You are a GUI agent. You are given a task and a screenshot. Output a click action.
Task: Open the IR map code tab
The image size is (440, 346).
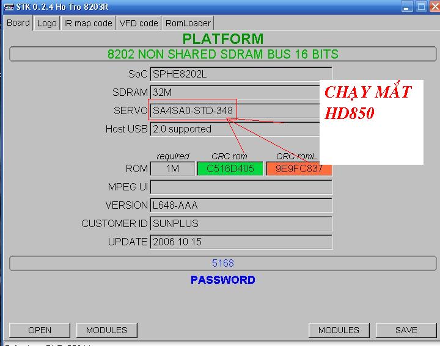pyautogui.click(x=88, y=23)
